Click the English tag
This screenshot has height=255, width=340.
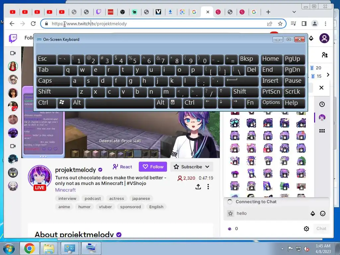(156, 207)
